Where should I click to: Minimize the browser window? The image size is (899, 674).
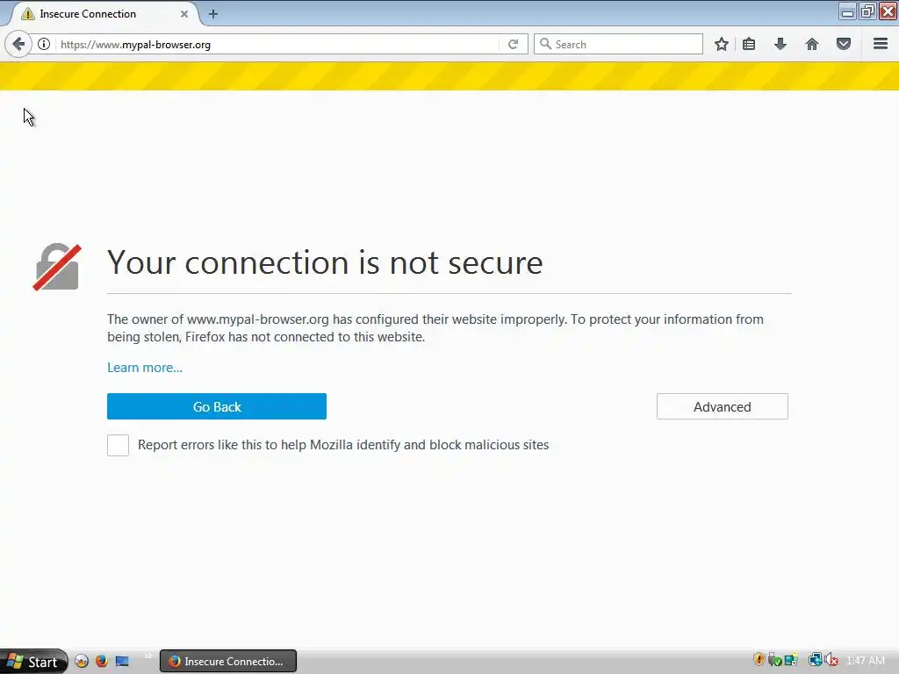pos(847,11)
